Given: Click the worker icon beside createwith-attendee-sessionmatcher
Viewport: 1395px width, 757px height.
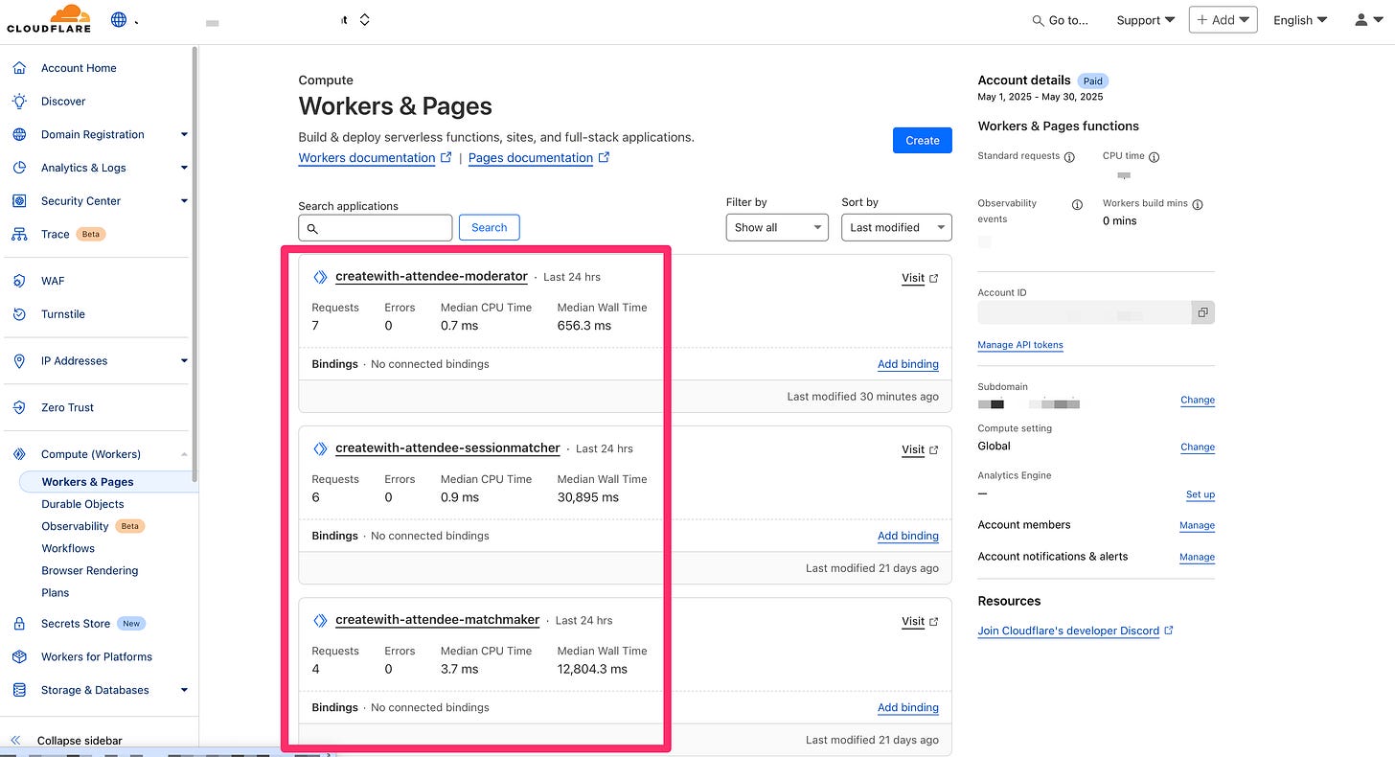Looking at the screenshot, I should tap(320, 448).
